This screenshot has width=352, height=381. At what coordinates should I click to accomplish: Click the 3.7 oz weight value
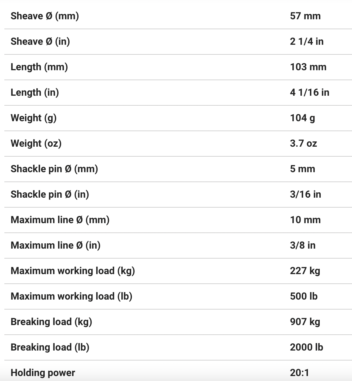click(x=303, y=143)
